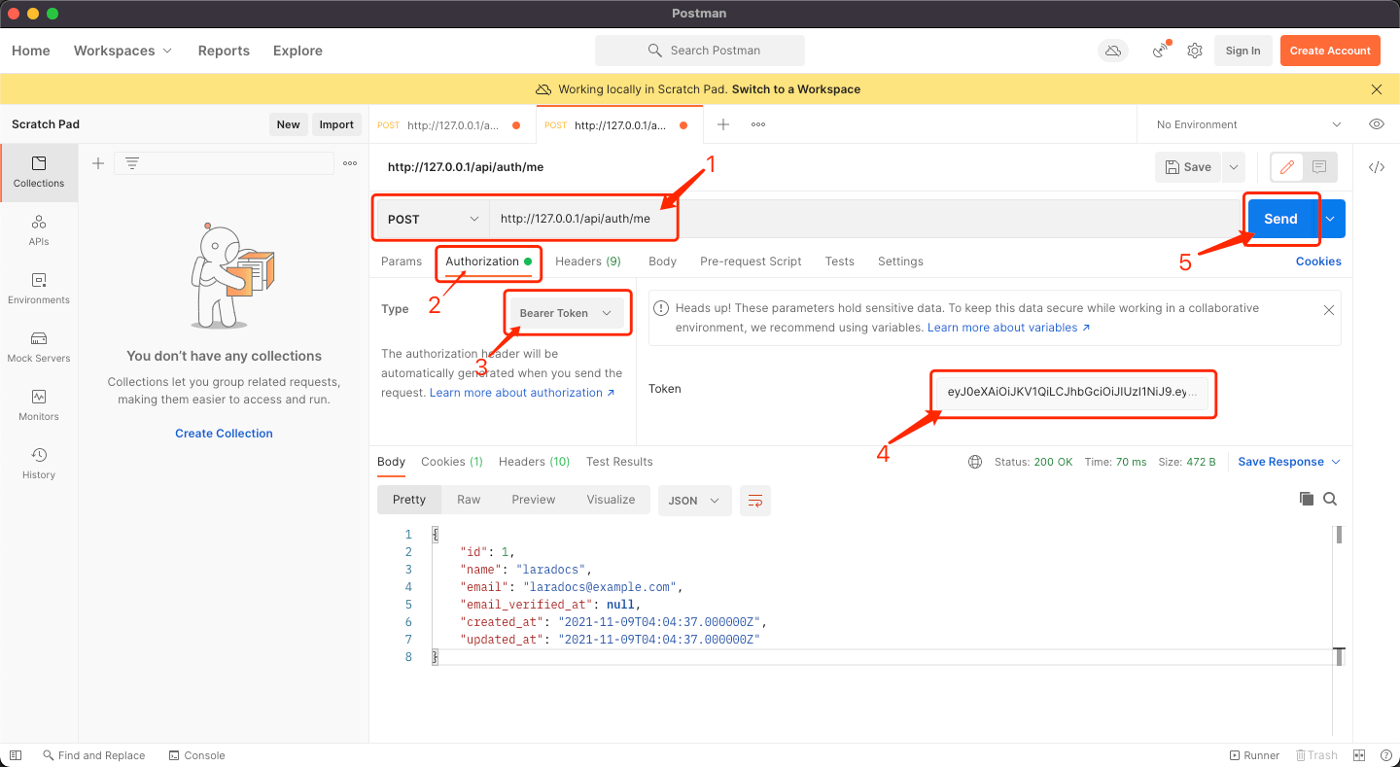Click the network globe icon near Status

pos(975,462)
